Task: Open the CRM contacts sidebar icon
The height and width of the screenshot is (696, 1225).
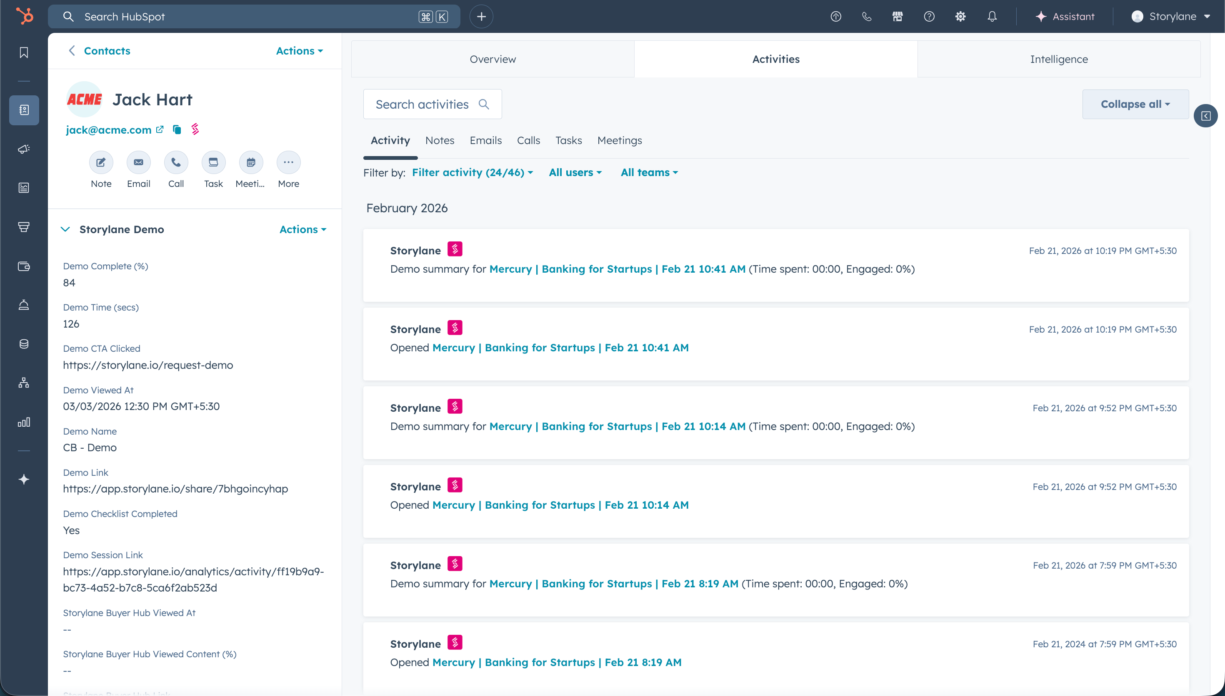Action: (24, 110)
